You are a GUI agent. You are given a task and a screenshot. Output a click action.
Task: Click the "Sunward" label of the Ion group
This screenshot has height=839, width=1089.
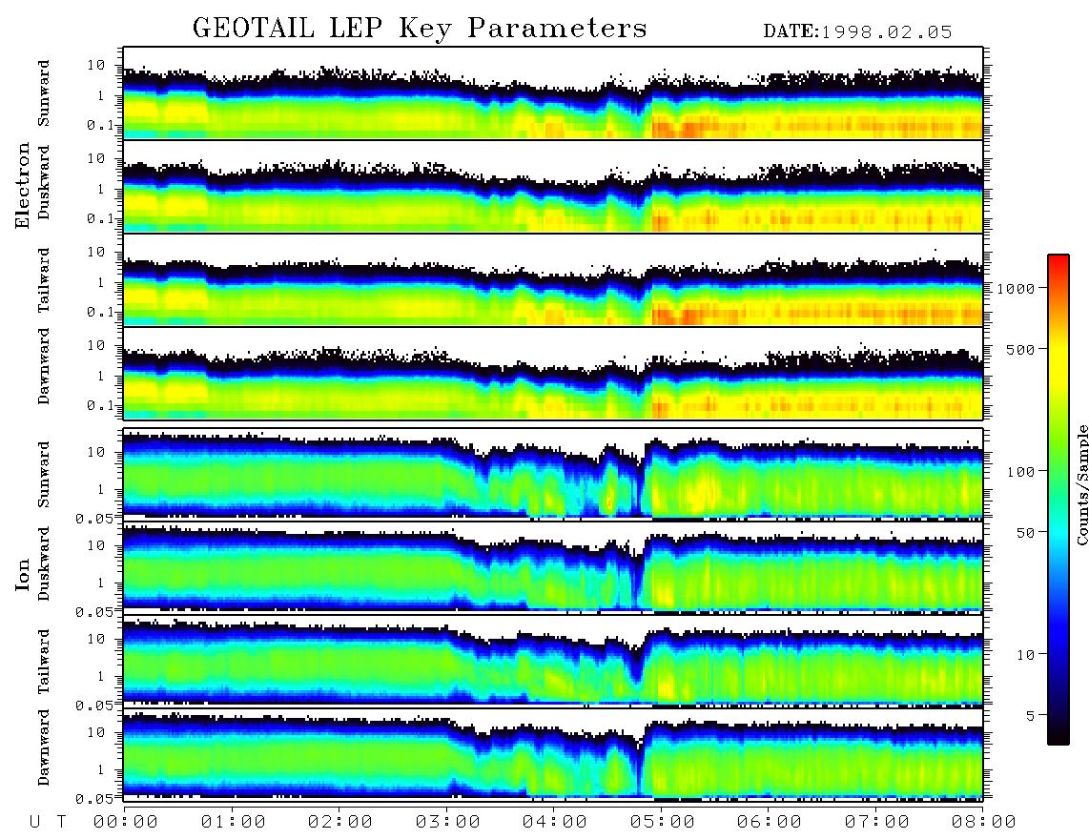pos(44,475)
